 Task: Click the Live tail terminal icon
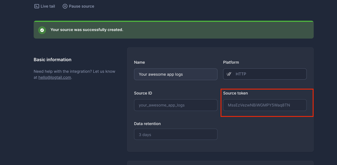tap(36, 6)
